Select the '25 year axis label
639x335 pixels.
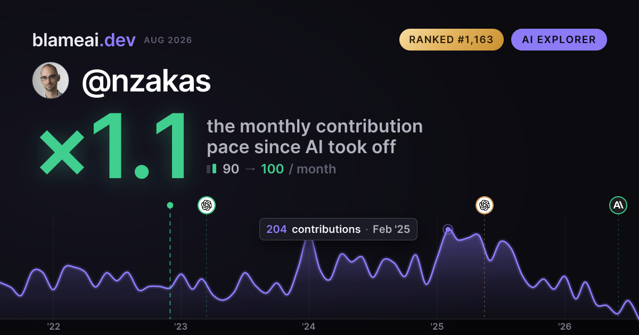tap(437, 326)
